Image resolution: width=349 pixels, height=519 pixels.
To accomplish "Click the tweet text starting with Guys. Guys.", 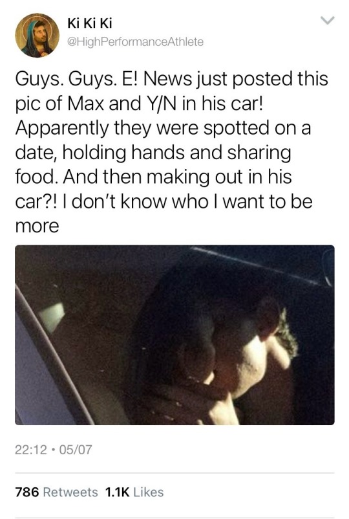I will [x=172, y=152].
